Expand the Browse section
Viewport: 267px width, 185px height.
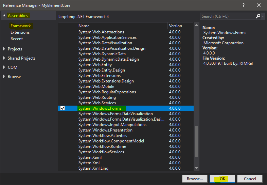click(4, 77)
